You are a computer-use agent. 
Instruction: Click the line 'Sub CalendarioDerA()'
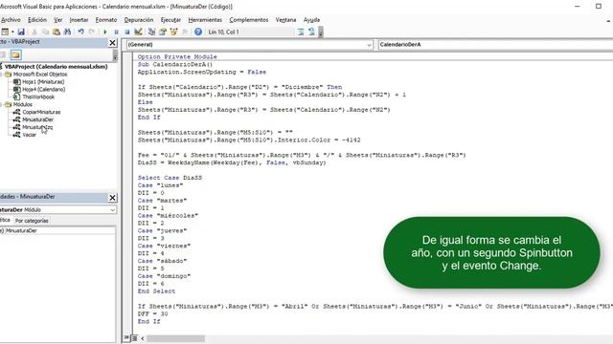click(174, 64)
